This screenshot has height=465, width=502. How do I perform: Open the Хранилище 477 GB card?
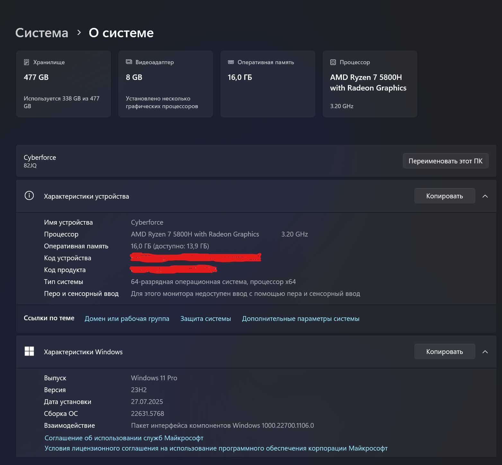[x=64, y=84]
